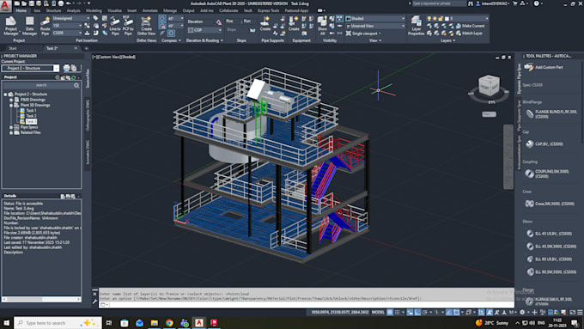
Task: Click the status bar workspace gear icon
Action: 522,312
